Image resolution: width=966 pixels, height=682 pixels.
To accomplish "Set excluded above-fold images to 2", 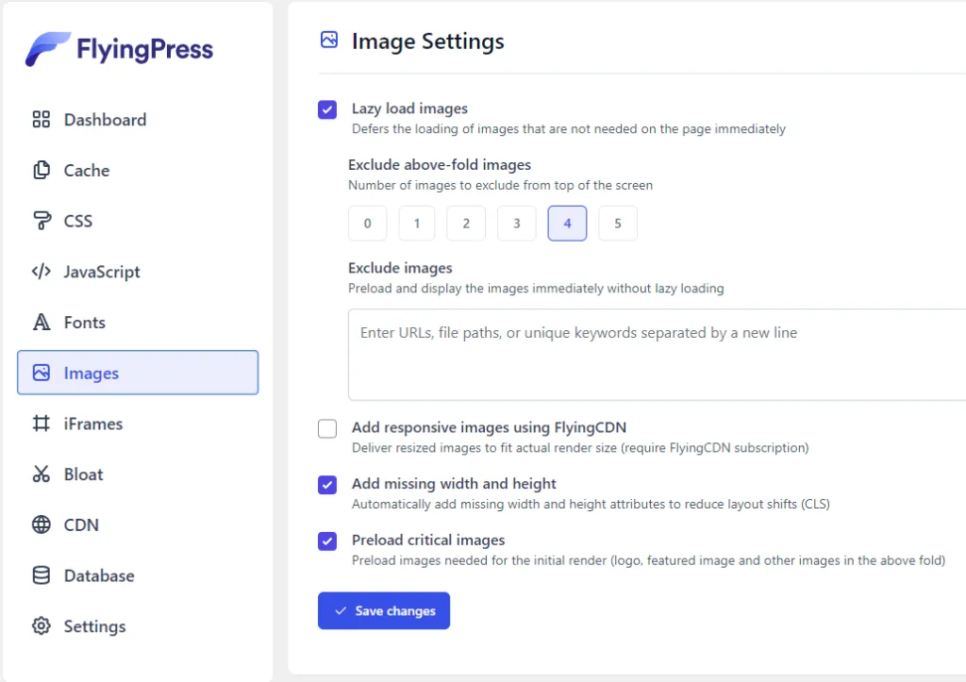I will click(466, 224).
